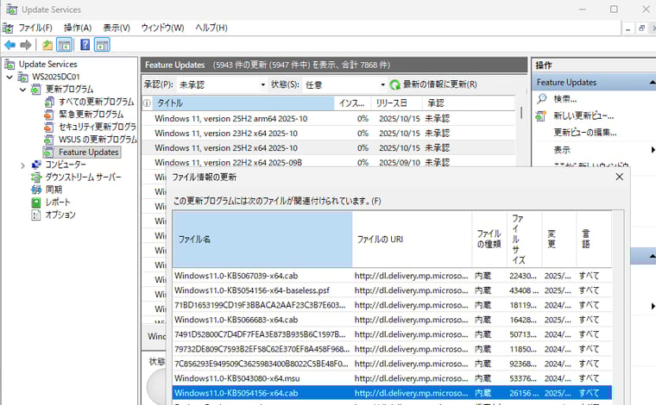Open the 承認 filter dropdown

click(262, 84)
